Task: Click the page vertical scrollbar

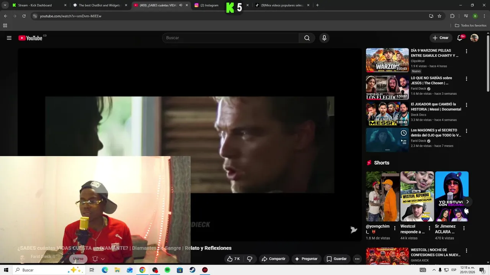Action: (488, 63)
